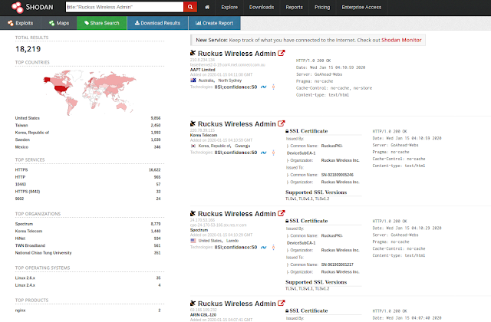Click the orange icon in Spectrum result
The width and height of the screenshot is (491, 322).
click(x=273, y=247)
